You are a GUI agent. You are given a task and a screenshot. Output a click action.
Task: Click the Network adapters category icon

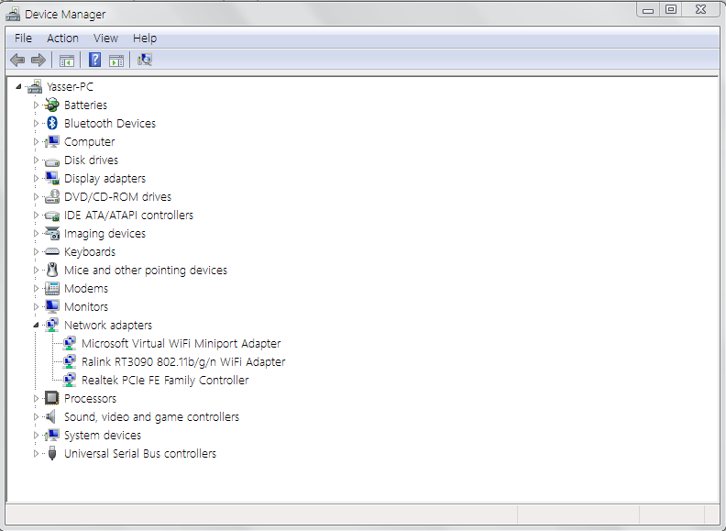click(52, 325)
